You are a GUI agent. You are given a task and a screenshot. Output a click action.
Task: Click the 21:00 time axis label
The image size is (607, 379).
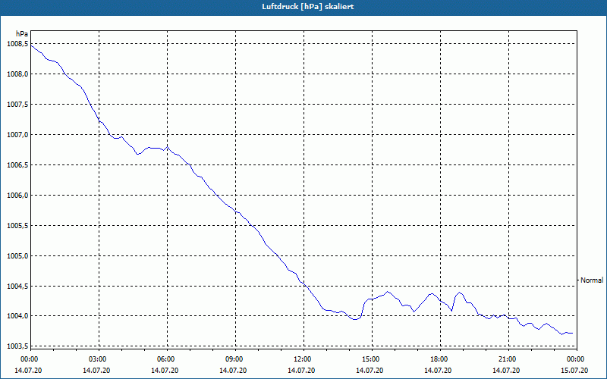[x=508, y=359]
